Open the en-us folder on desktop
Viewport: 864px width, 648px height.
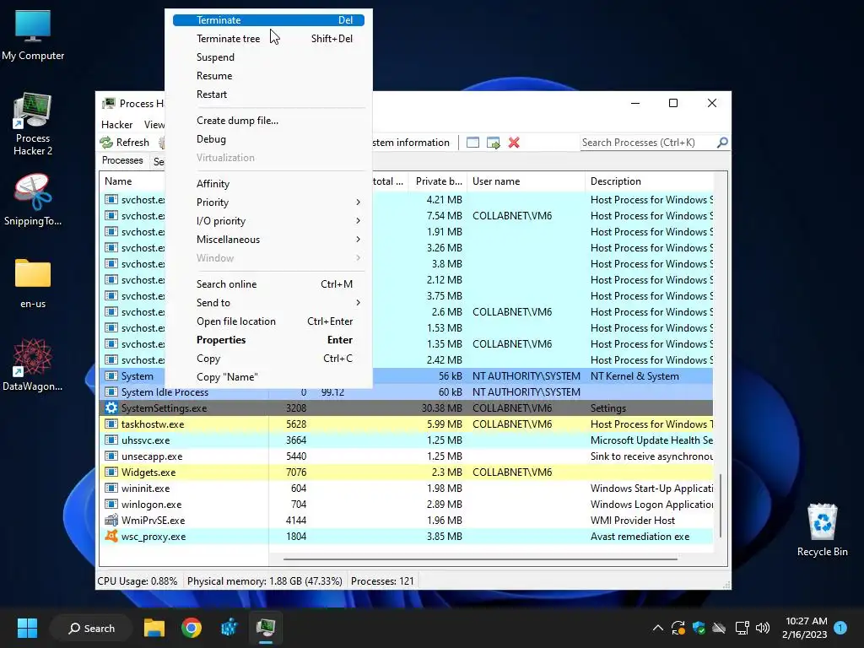pyautogui.click(x=33, y=282)
